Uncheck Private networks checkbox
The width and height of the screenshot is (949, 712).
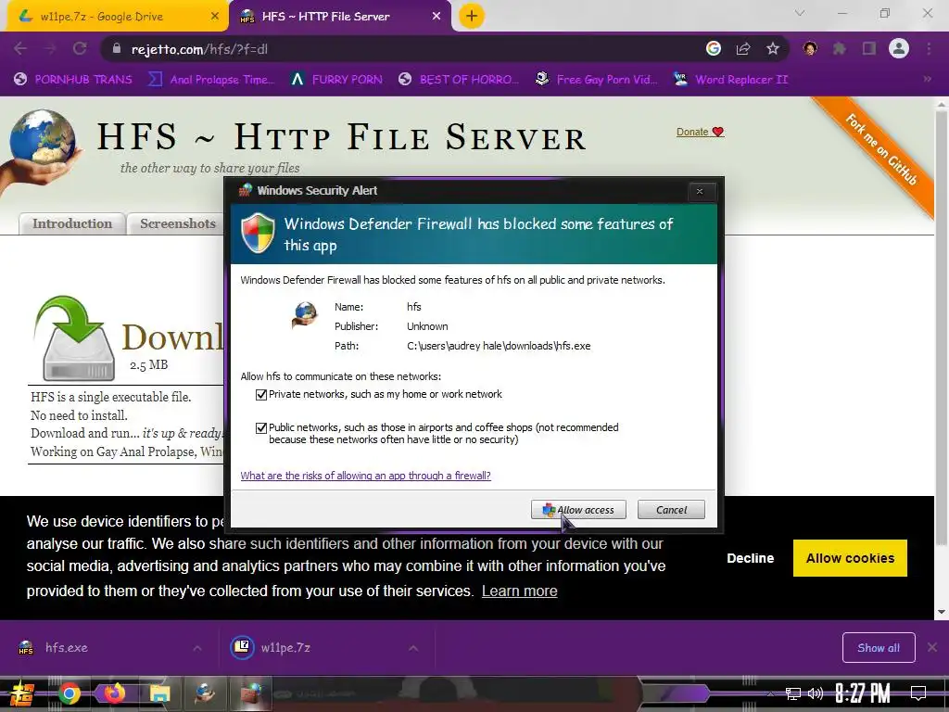(x=261, y=395)
